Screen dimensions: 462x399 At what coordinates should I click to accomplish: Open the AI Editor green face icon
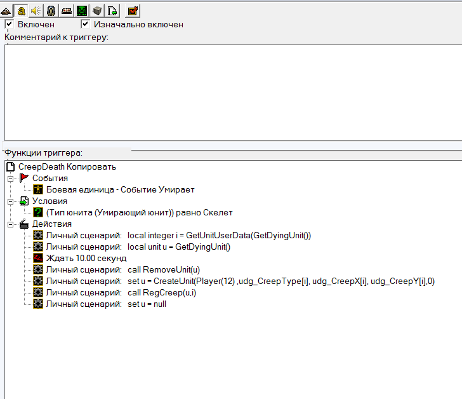[x=82, y=10]
